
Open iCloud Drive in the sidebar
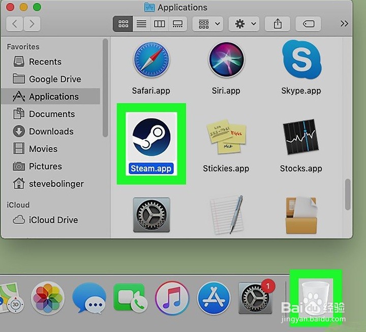(51, 220)
